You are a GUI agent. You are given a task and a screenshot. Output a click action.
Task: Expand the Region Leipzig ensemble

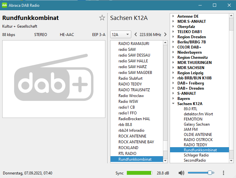tap(173, 73)
